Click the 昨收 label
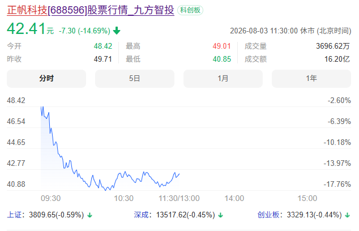 tap(14, 59)
